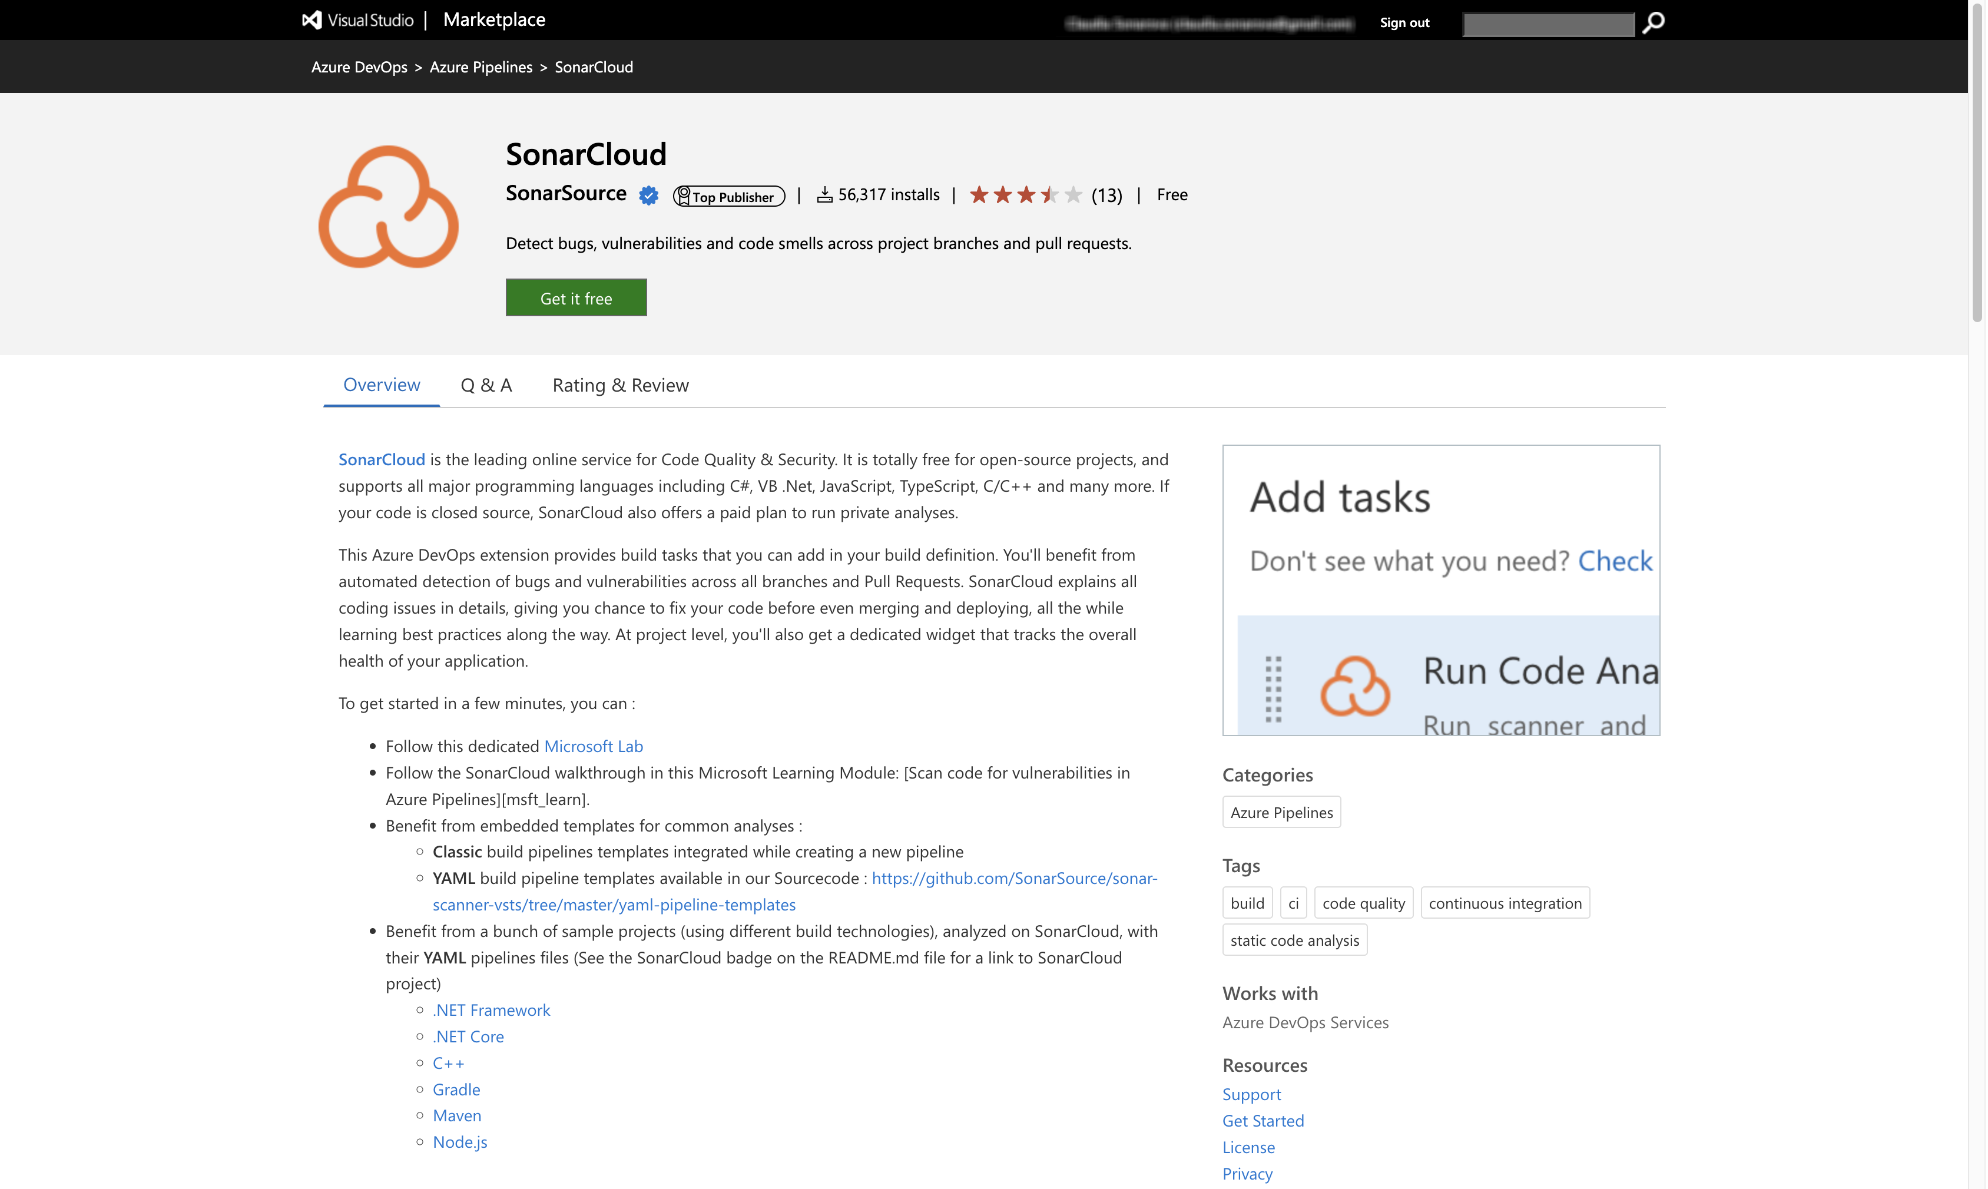Open the Support resource link
This screenshot has width=1988, height=1189.
coord(1252,1094)
